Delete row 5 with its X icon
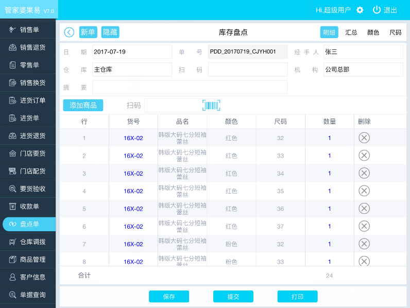 (364, 209)
